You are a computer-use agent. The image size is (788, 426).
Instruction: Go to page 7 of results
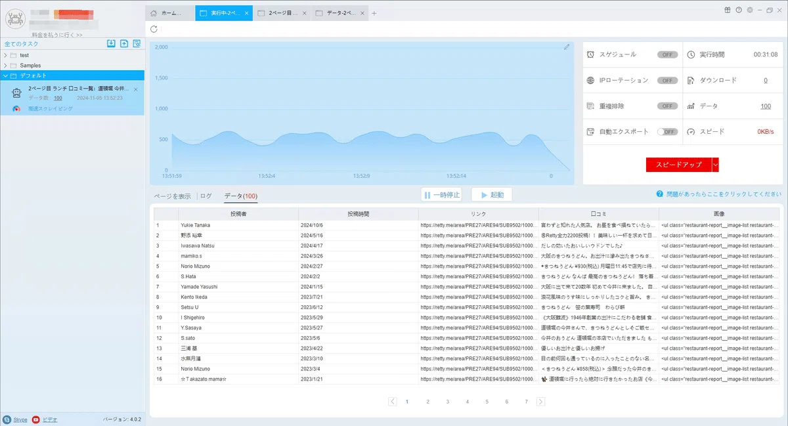[x=526, y=401]
